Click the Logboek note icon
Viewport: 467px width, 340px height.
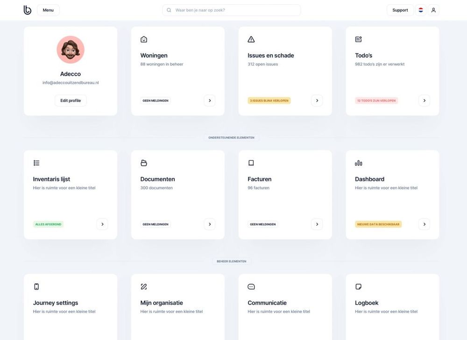coord(359,287)
